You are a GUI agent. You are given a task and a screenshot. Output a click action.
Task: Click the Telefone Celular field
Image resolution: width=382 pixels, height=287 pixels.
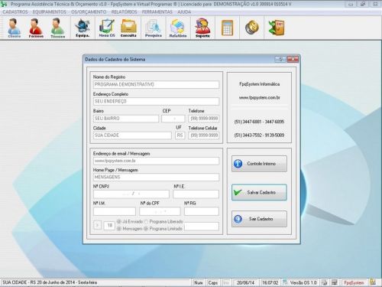(204, 135)
